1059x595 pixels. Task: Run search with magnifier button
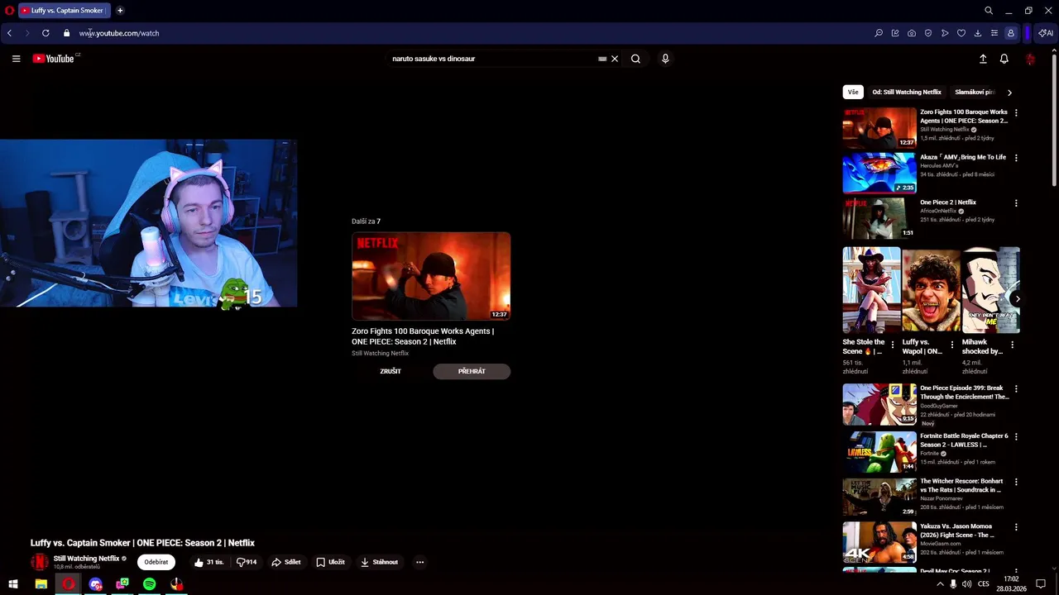click(635, 59)
